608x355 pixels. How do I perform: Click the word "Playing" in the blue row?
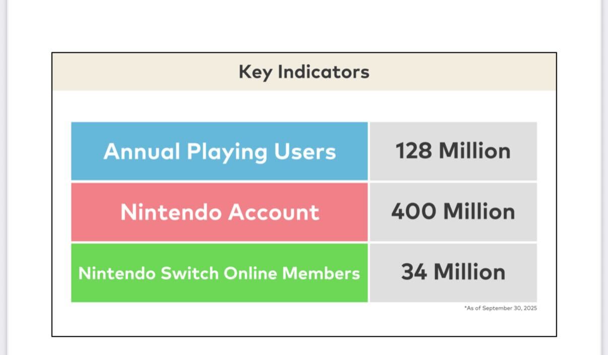(227, 152)
